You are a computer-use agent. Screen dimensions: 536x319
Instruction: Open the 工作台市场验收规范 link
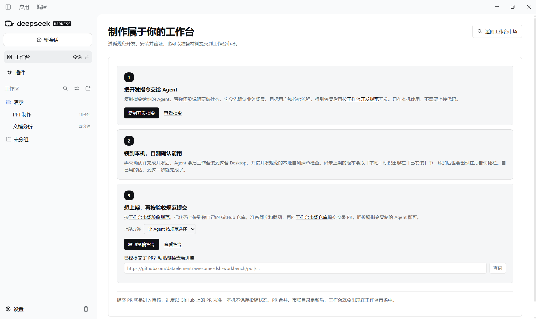click(x=149, y=217)
